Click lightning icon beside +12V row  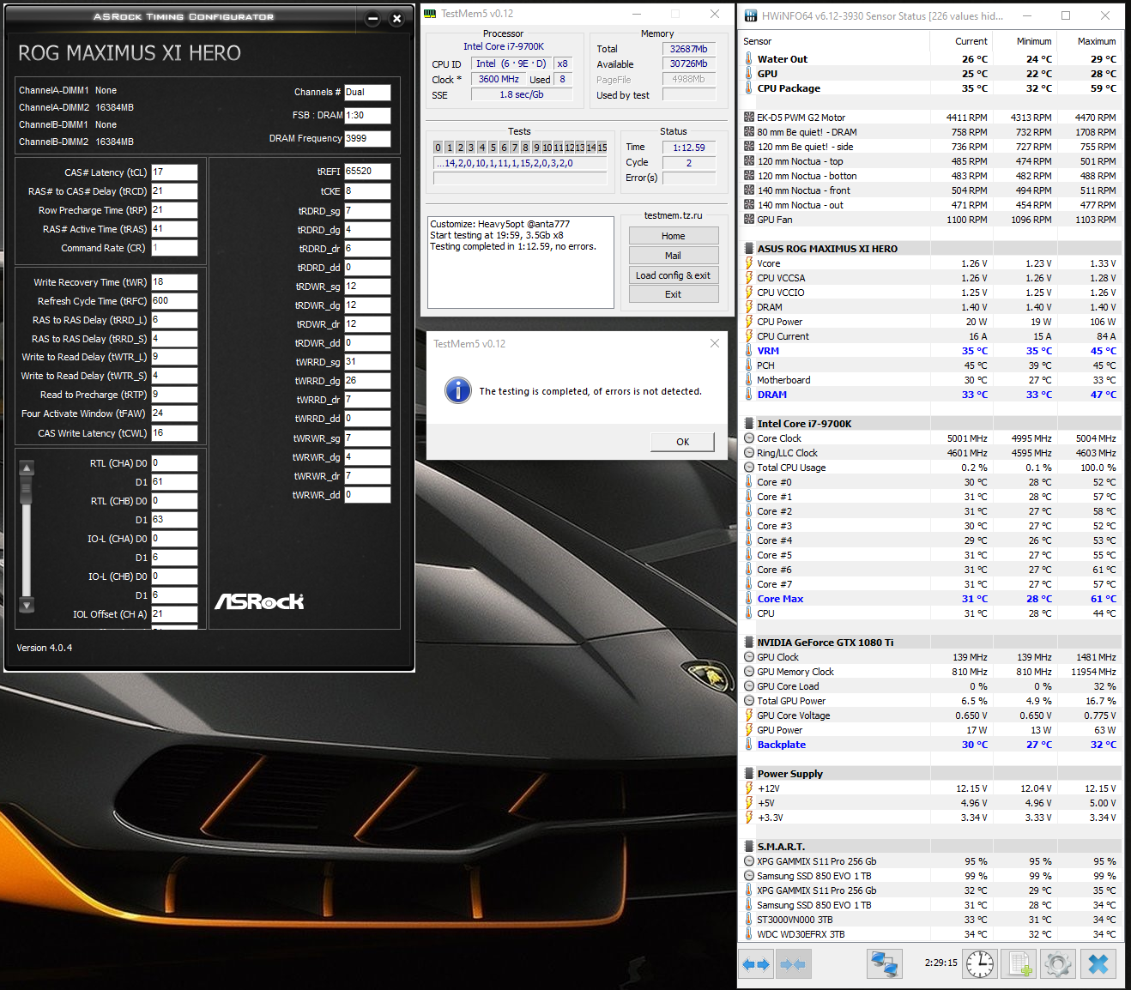tap(748, 788)
